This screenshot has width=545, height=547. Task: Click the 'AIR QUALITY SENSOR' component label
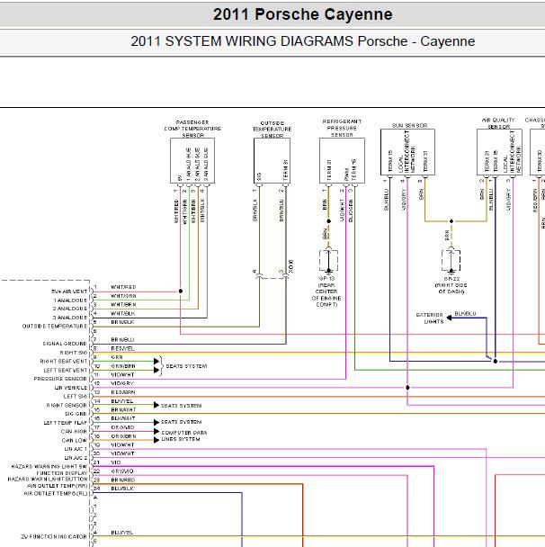pos(498,123)
